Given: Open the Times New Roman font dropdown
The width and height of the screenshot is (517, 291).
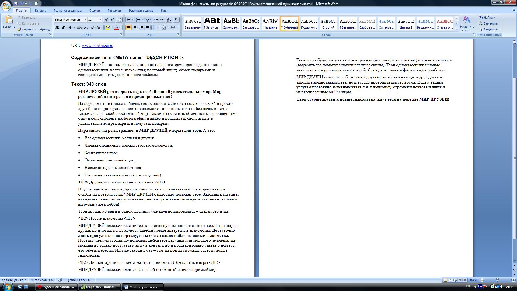Looking at the screenshot, I should pos(85,20).
